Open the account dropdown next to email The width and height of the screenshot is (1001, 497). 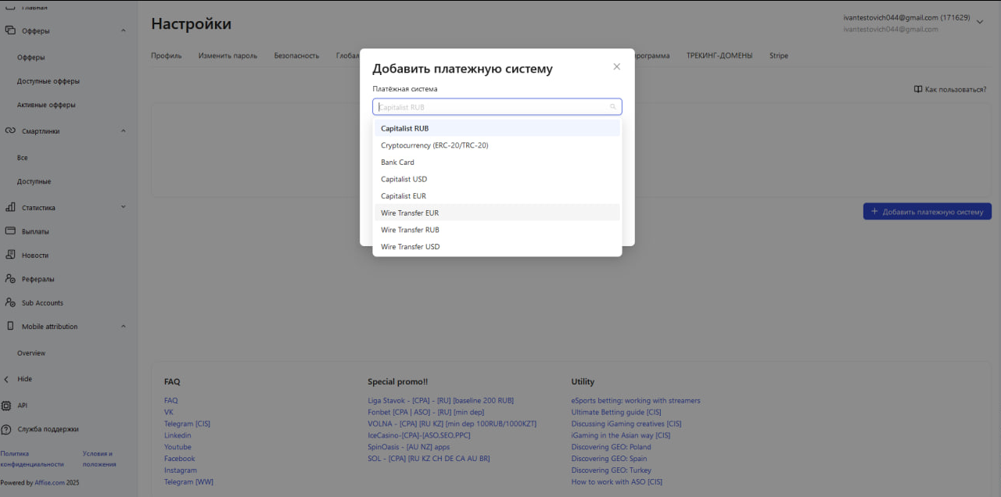[x=980, y=23]
